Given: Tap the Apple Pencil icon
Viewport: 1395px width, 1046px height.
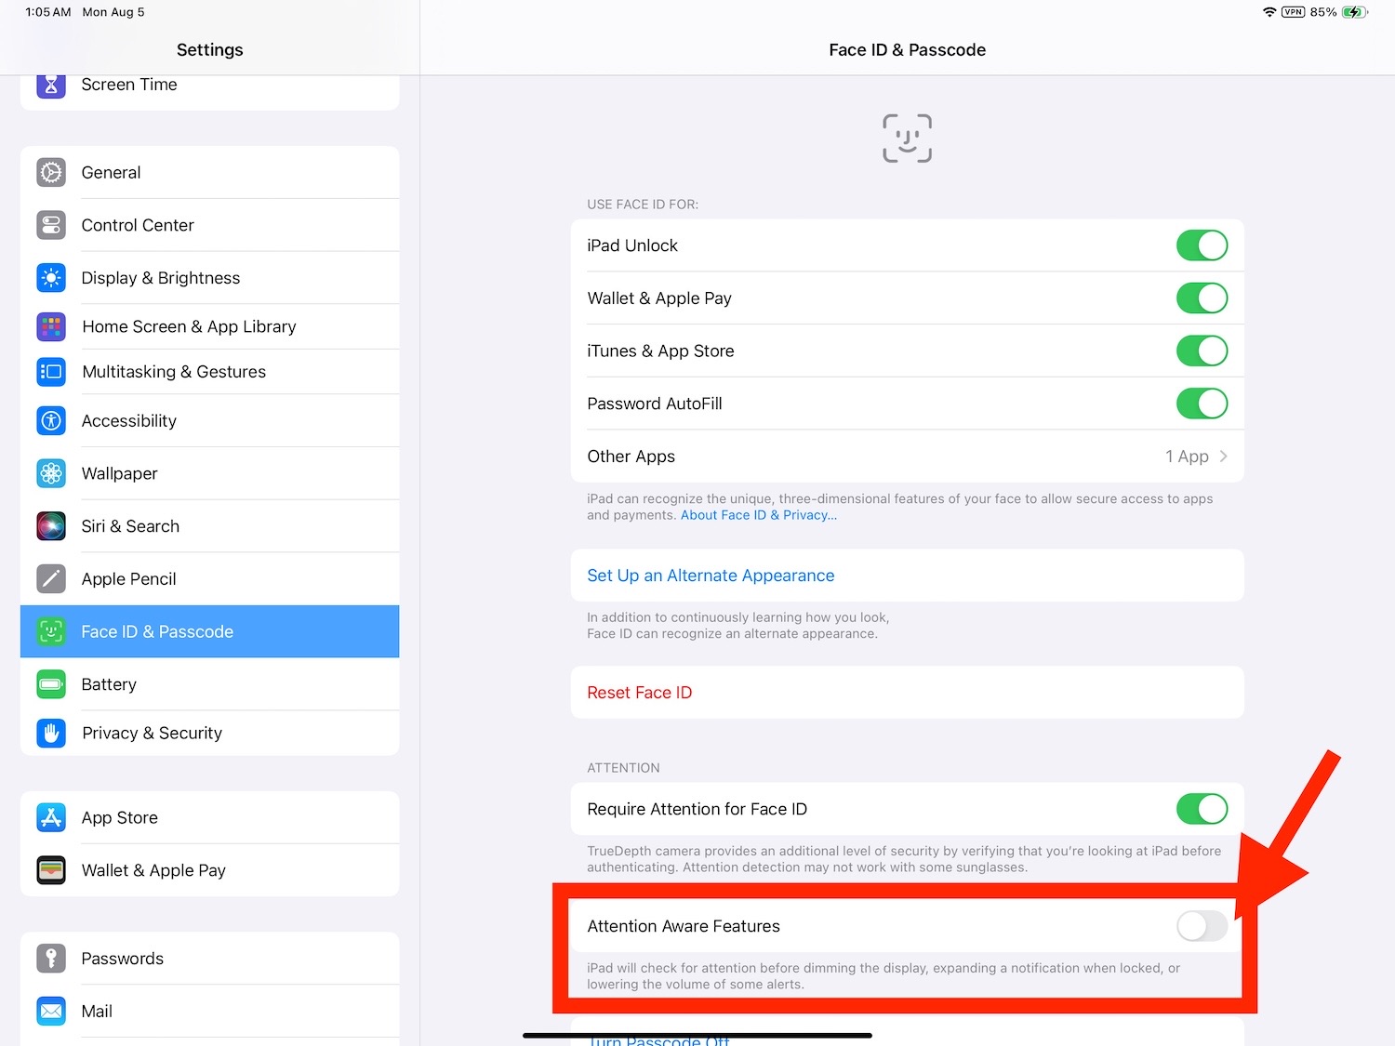Looking at the screenshot, I should click(51, 578).
